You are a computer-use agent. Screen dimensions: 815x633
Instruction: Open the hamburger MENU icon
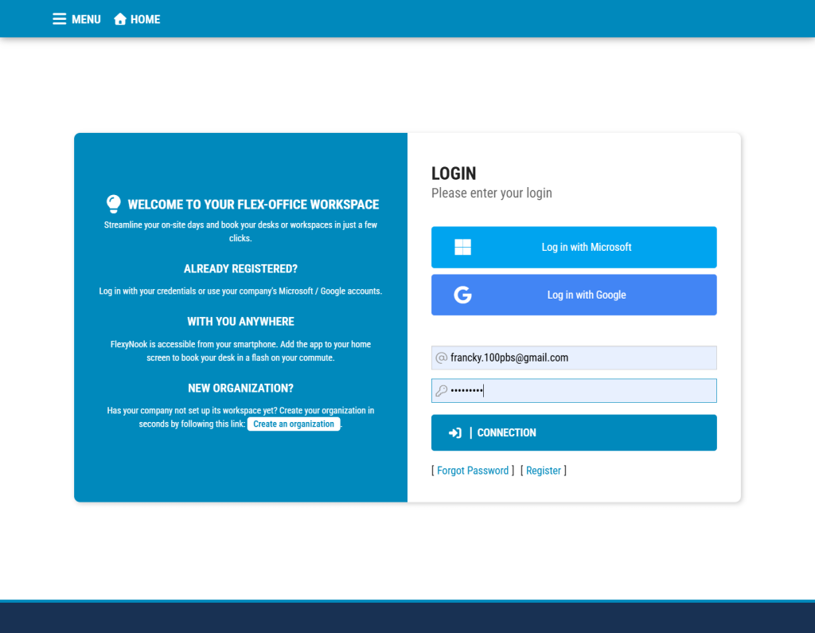(x=59, y=19)
